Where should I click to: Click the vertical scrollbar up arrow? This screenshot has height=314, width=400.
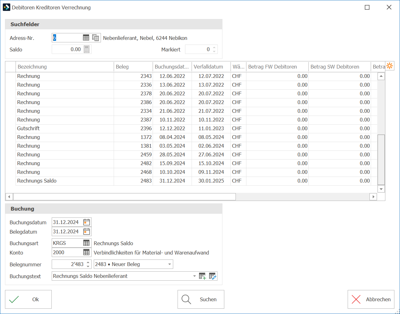(381, 76)
